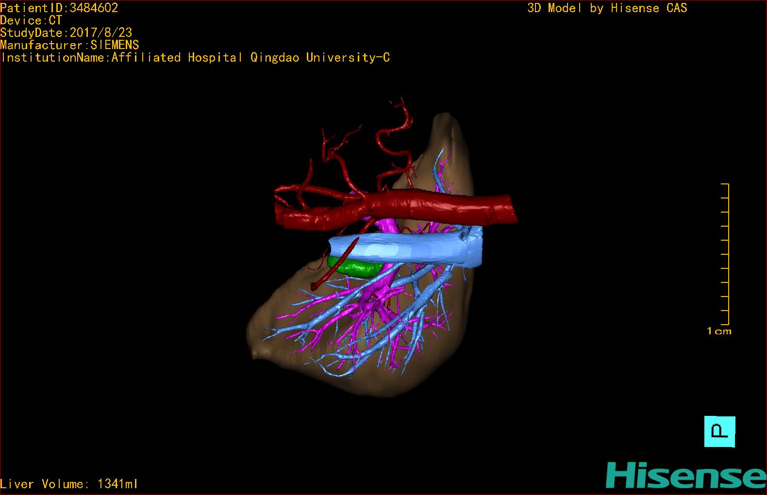Click the 3D Model by Hisense CAS label
The height and width of the screenshot is (495, 767).
click(x=607, y=8)
